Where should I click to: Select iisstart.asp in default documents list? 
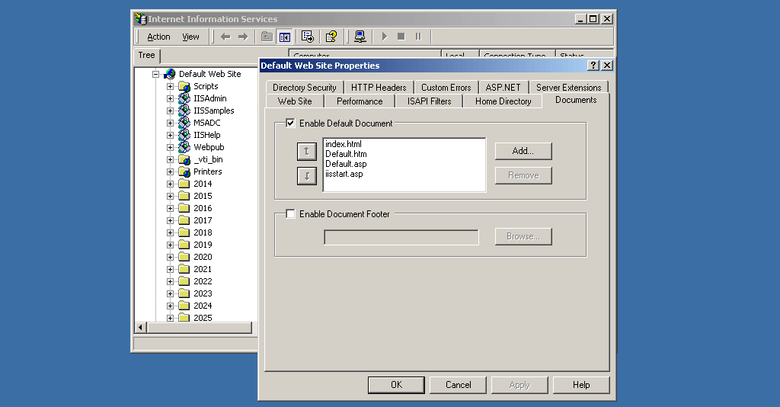click(x=344, y=174)
